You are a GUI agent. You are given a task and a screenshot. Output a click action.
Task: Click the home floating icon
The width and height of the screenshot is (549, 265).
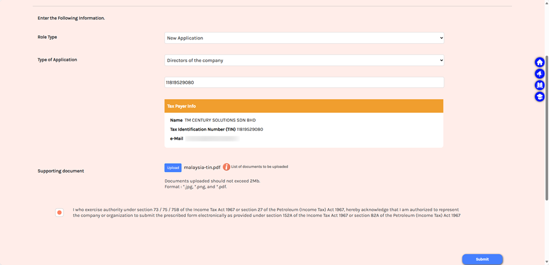pyautogui.click(x=540, y=63)
